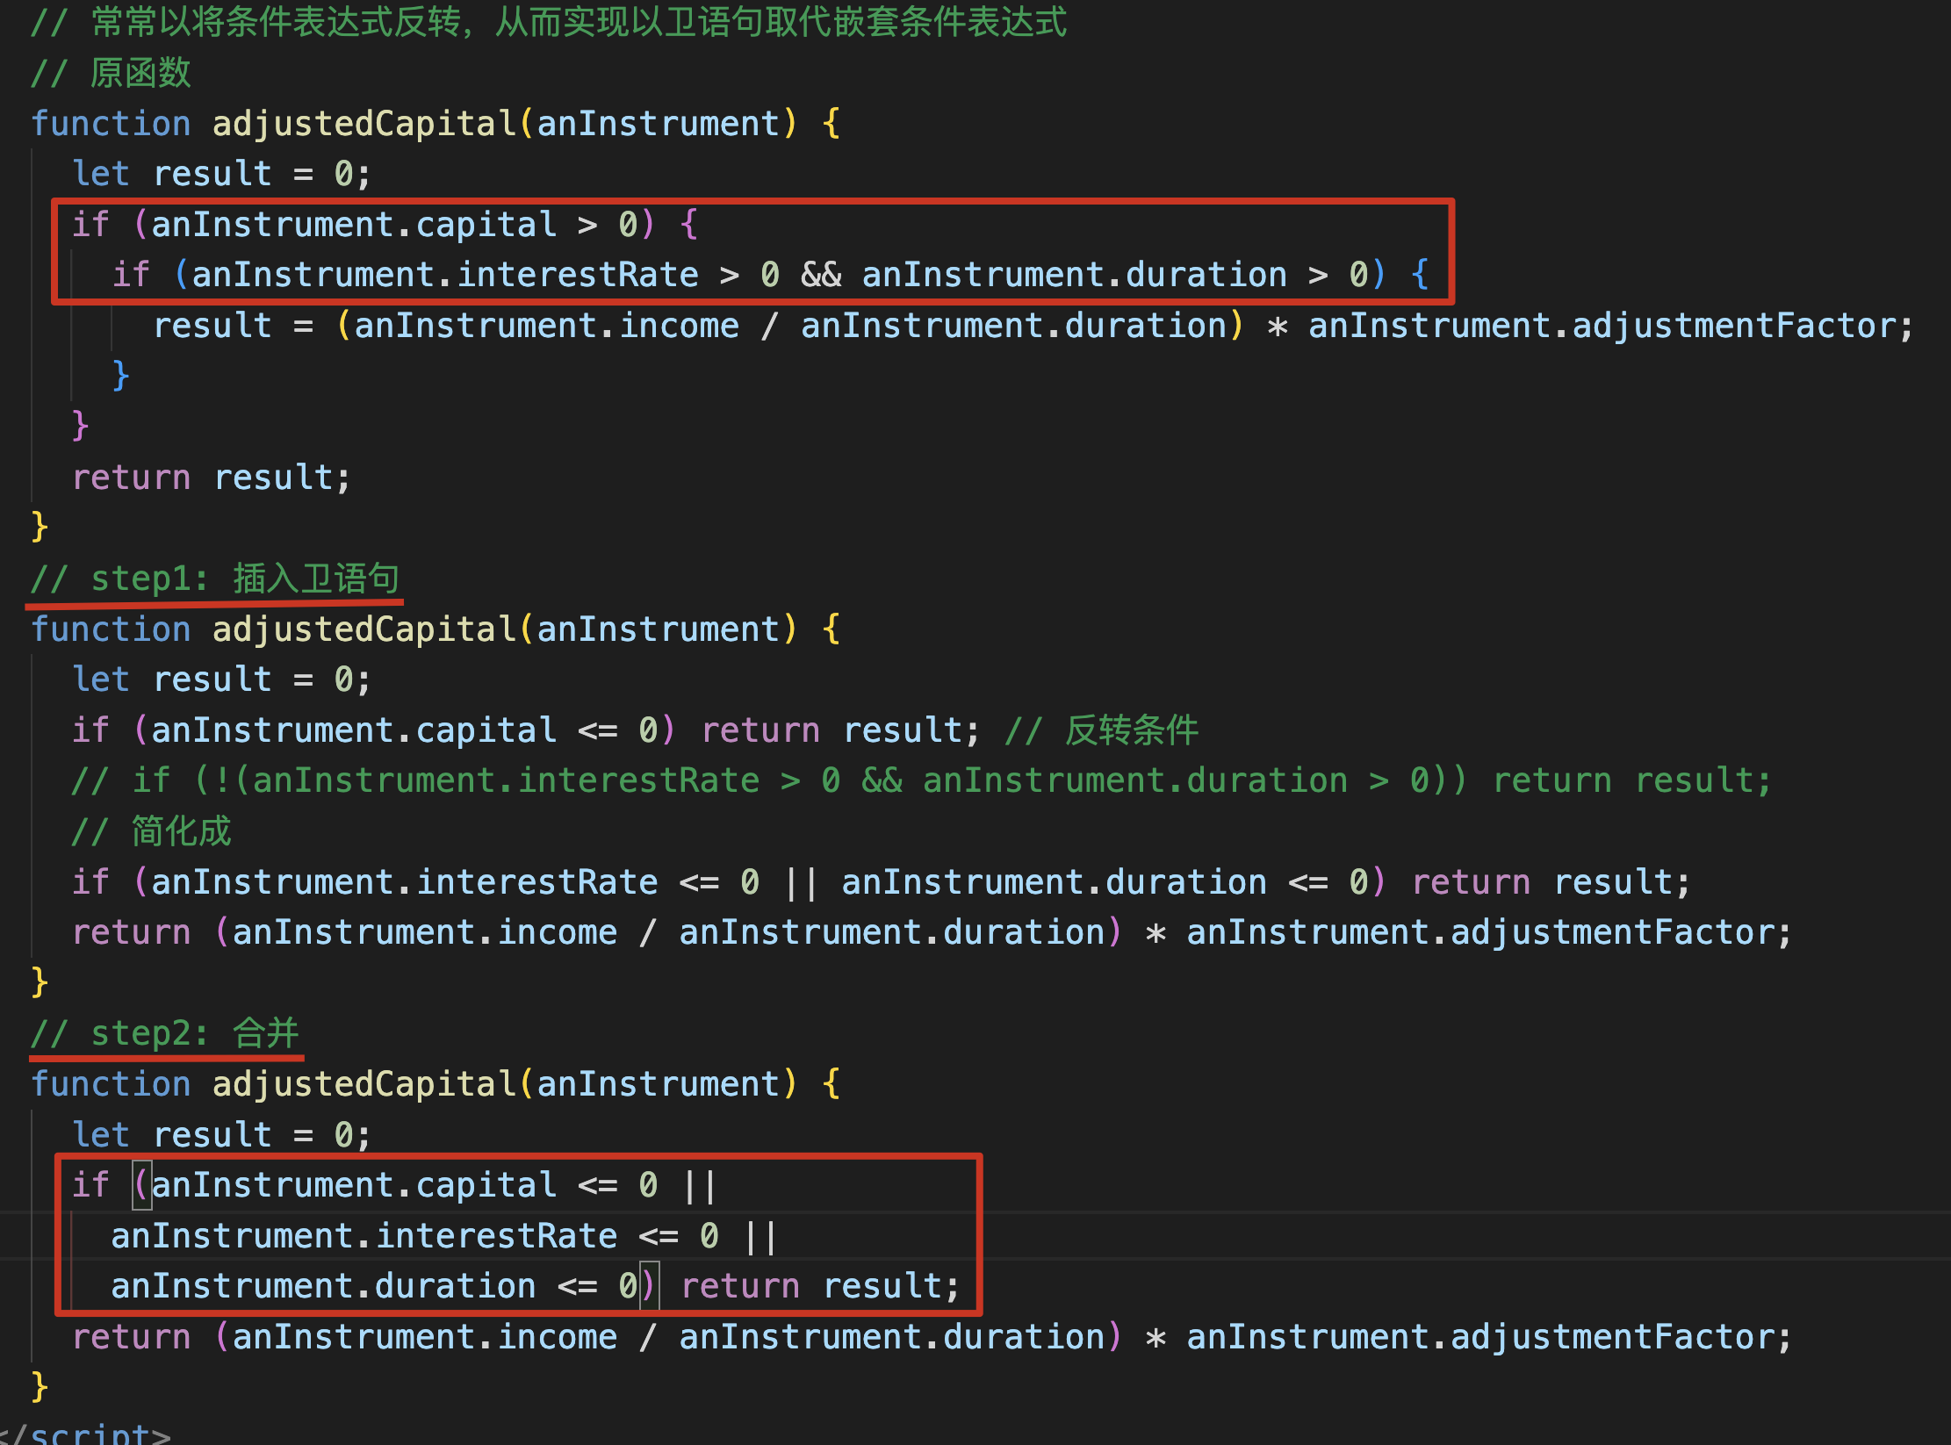Click the comment '// 简化成'
The height and width of the screenshot is (1445, 1951).
tap(152, 831)
